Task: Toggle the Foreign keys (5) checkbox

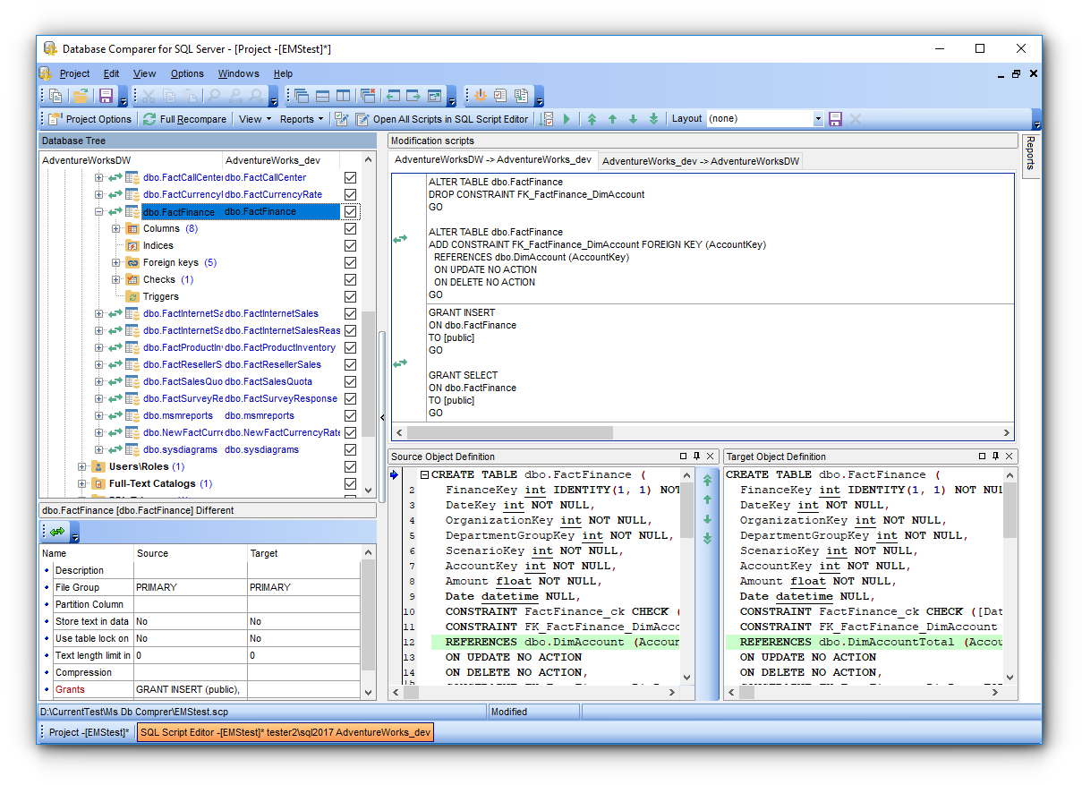Action: [351, 263]
